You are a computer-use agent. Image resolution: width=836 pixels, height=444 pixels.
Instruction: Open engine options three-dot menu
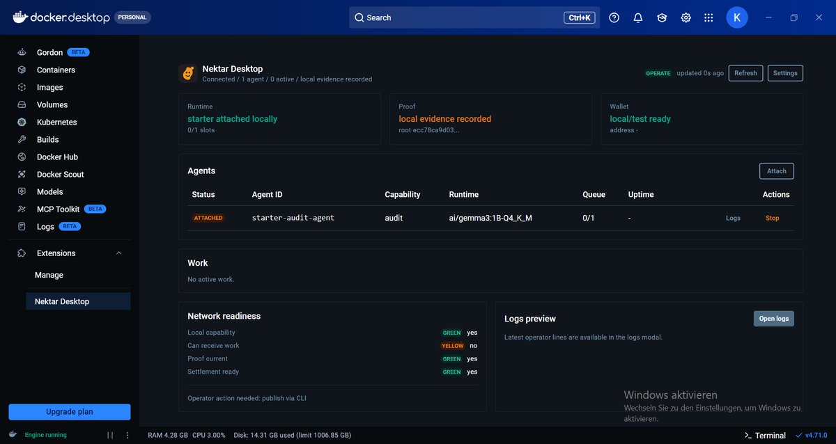tap(127, 435)
